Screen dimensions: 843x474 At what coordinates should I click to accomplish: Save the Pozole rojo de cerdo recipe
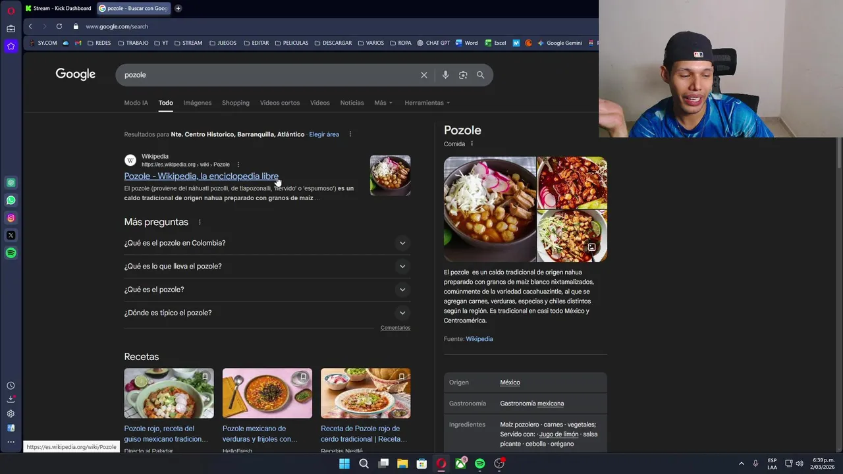pyautogui.click(x=401, y=377)
